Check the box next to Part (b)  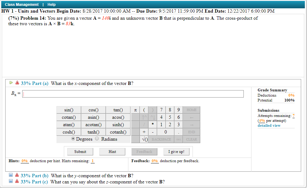tap(10, 175)
